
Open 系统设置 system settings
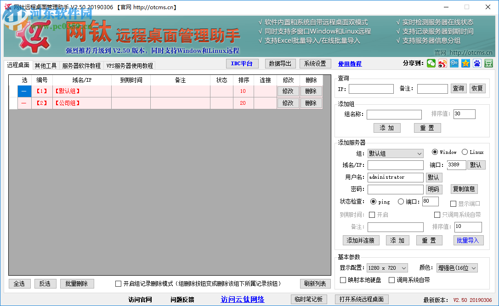coord(315,63)
